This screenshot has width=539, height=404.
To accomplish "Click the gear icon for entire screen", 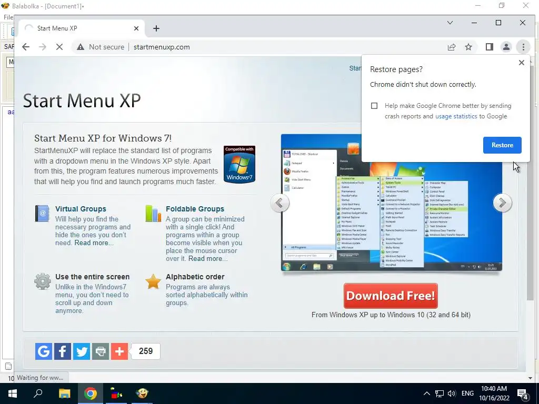I will 43,282.
